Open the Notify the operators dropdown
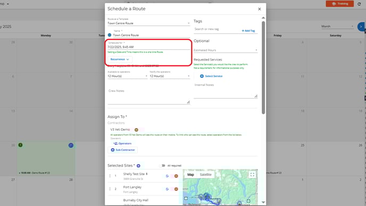This screenshot has width=366, height=206. pos(170,76)
